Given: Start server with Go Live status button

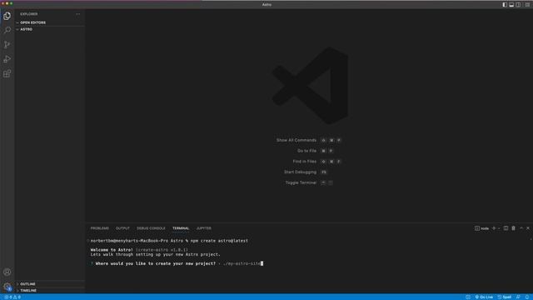Looking at the screenshot, I should pos(484,297).
